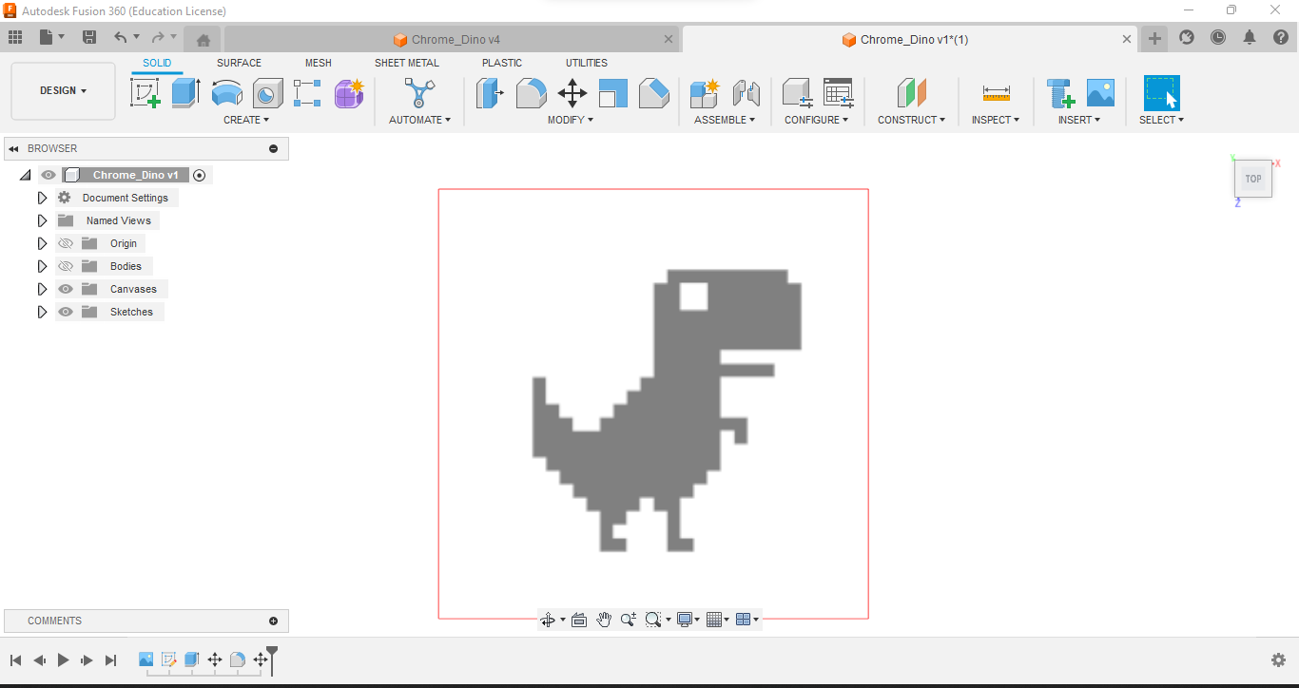Select the Midplane construct tool
The height and width of the screenshot is (688, 1299).
pos(911,93)
